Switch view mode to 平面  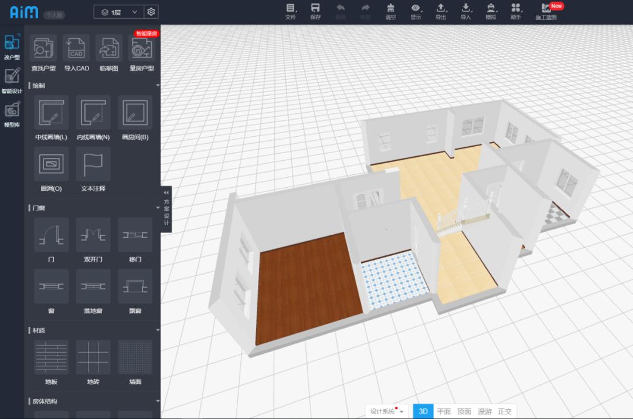click(x=444, y=411)
